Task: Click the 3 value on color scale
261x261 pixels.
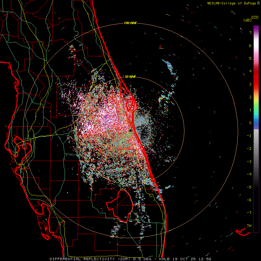Action: [x=250, y=84]
